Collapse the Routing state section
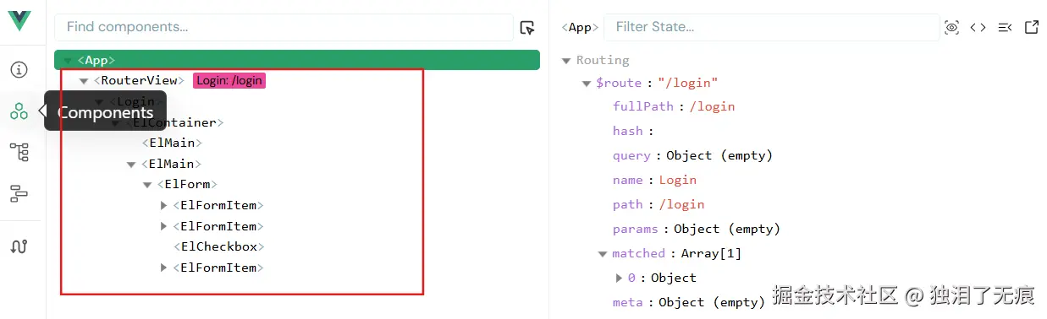Image resolution: width=1047 pixels, height=319 pixels. click(x=566, y=61)
